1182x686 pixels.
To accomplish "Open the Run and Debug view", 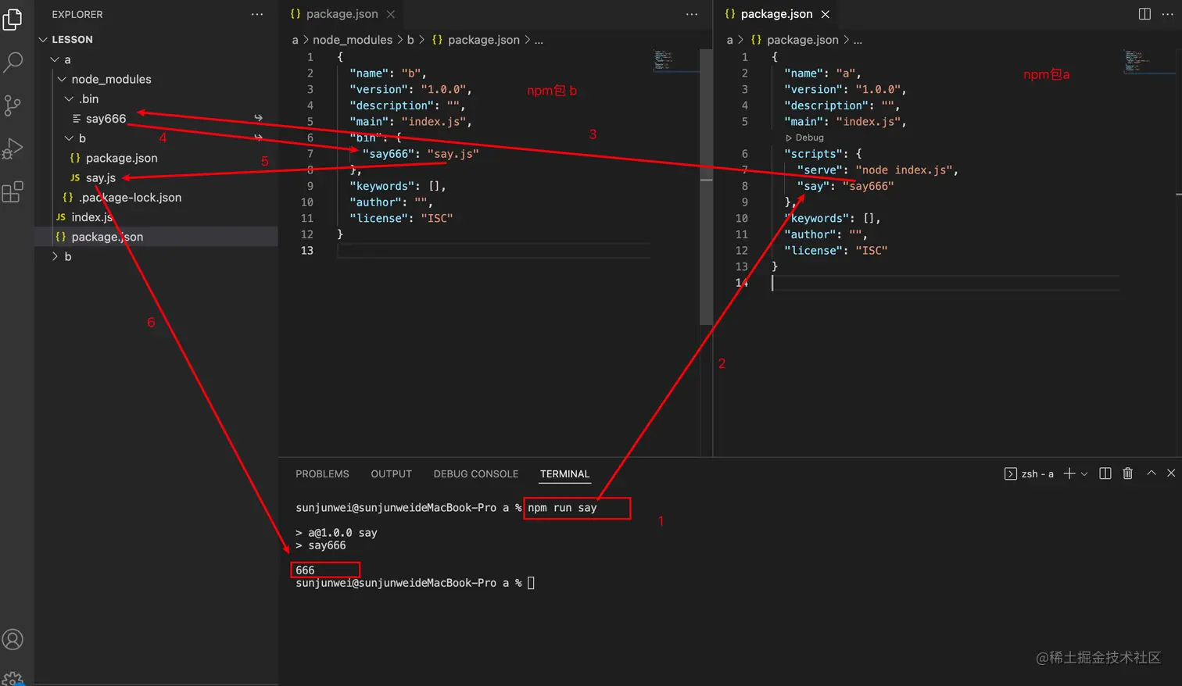I will tap(13, 148).
